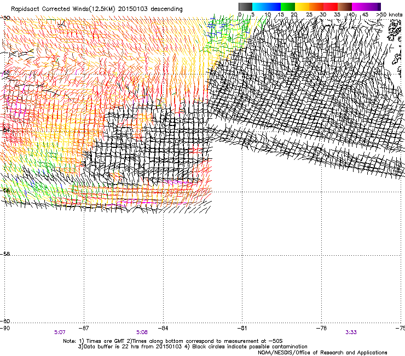Click the -58 latitude axis label

[5, 254]
